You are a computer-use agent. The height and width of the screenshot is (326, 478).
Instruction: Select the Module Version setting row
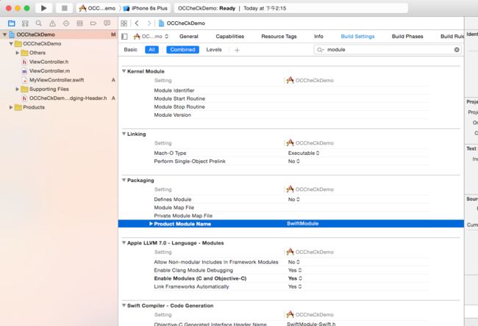(291, 115)
